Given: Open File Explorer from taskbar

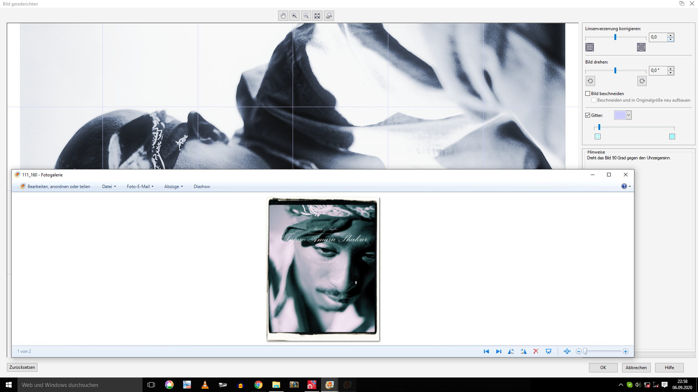Looking at the screenshot, I should click(276, 385).
